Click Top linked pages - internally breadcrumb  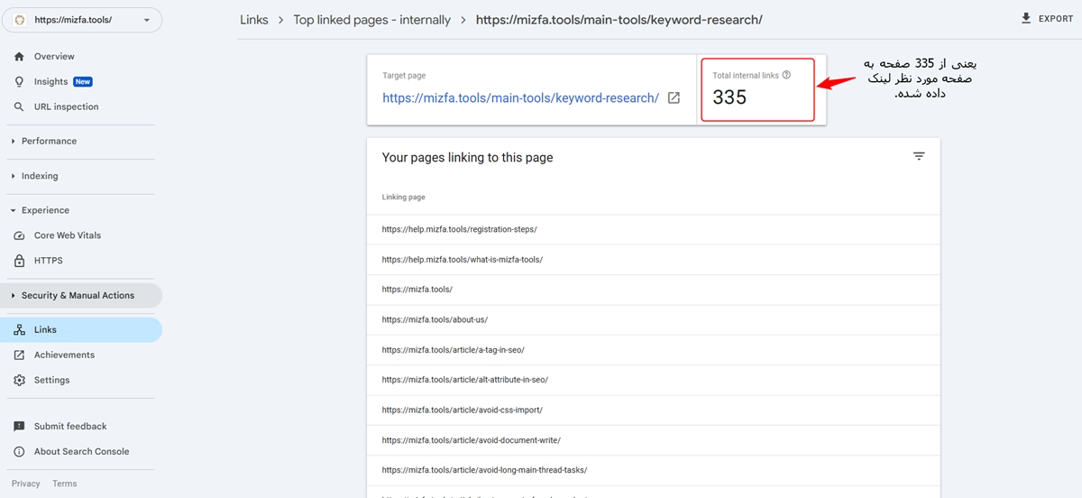tap(371, 20)
